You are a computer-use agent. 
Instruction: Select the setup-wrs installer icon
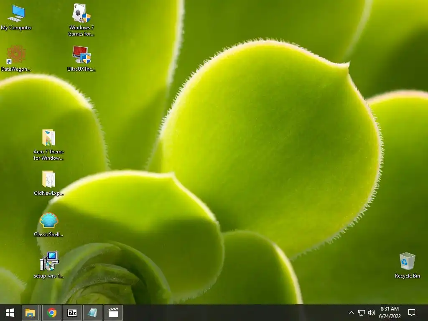pos(49,261)
